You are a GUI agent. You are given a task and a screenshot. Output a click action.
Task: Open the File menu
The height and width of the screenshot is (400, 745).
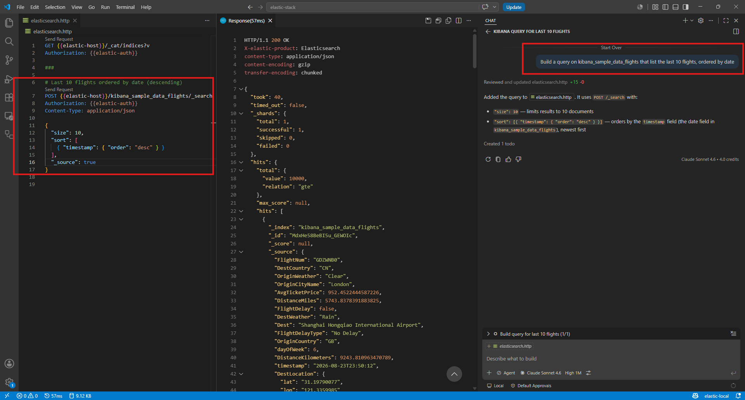tap(21, 7)
